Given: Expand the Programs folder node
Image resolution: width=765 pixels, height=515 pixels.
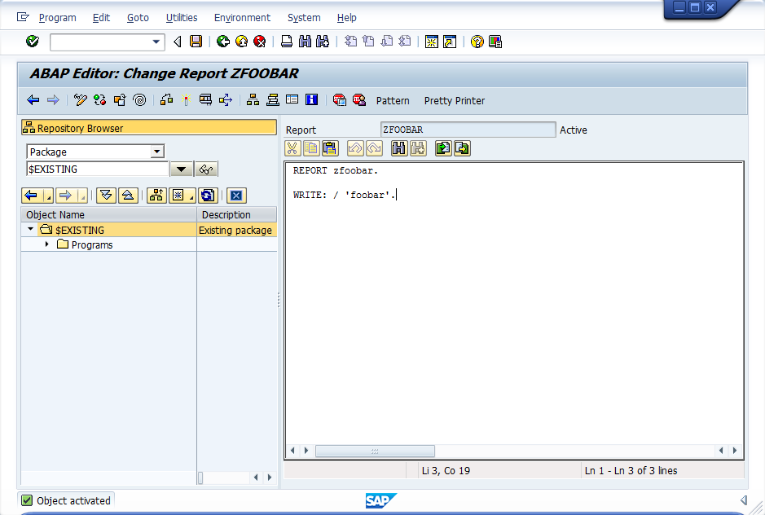Looking at the screenshot, I should (x=46, y=244).
